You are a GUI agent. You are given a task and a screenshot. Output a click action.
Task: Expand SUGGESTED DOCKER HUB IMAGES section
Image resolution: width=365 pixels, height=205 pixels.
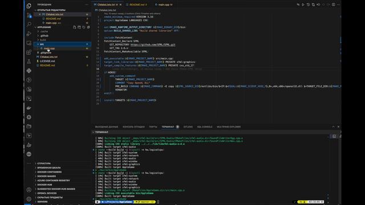pos(62,189)
